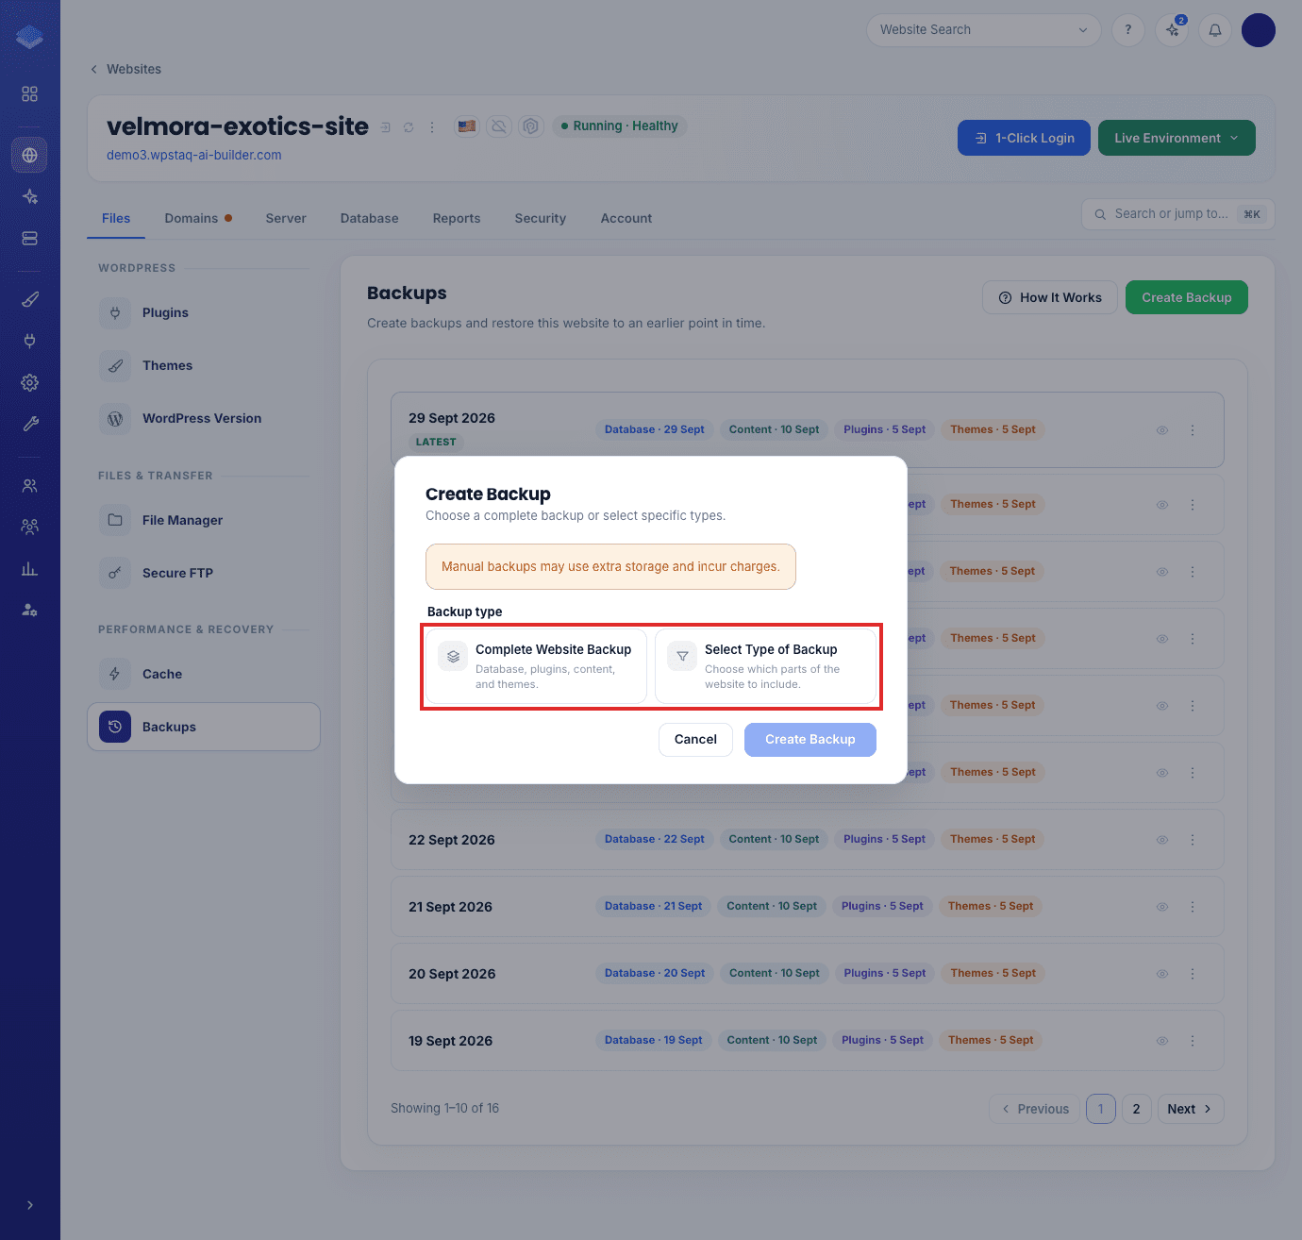
Task: Open Cache settings
Action: 204,674
